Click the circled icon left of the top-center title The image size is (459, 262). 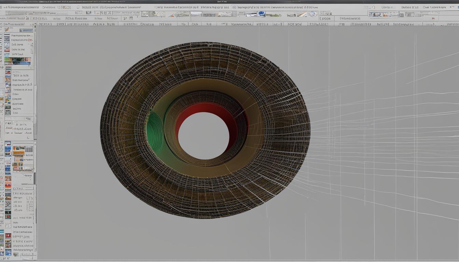click(234, 7)
